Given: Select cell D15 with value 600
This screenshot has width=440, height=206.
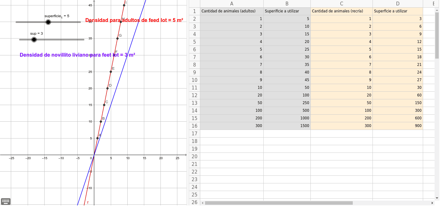Looking at the screenshot, I should [x=398, y=118].
